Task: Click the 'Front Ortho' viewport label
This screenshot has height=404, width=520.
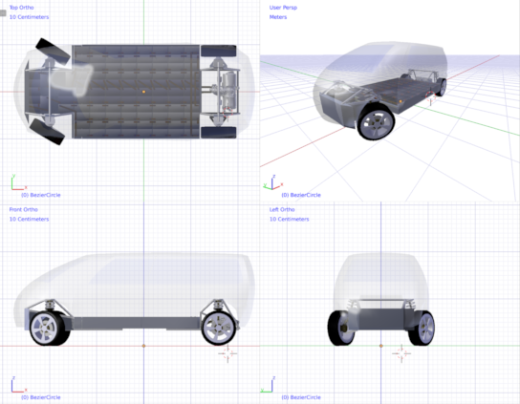Action: coord(24,209)
